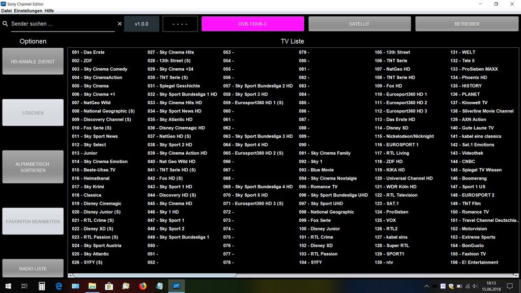Launch Calculator from the taskbar
Image resolution: width=521 pixels, height=293 pixels.
point(42,286)
